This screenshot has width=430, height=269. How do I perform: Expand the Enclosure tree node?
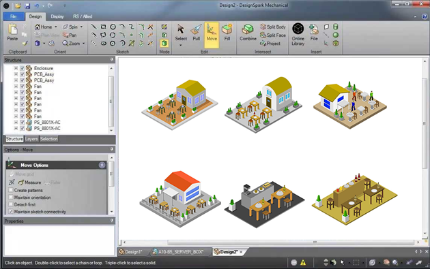pos(16,68)
